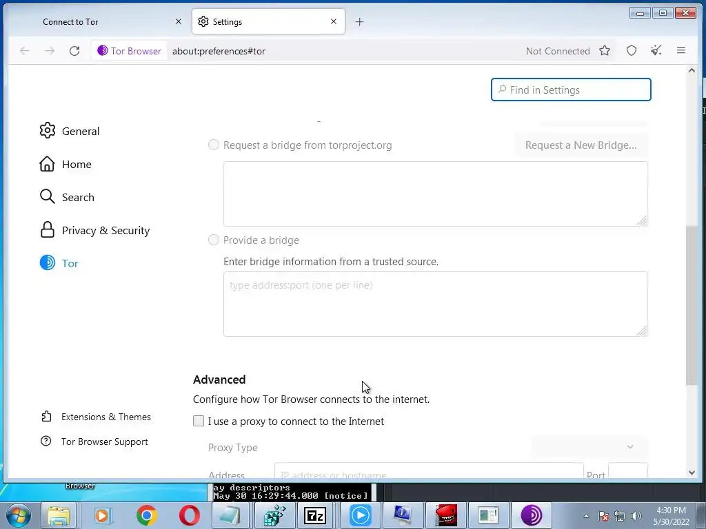The image size is (706, 529).
Task: Close the Settings tab
Action: (334, 21)
